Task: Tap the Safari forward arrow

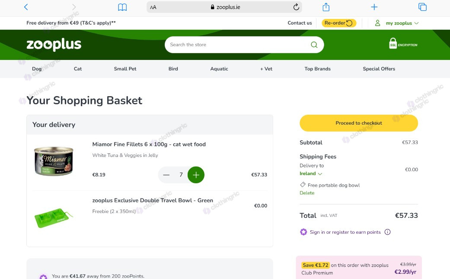Action: click(74, 7)
